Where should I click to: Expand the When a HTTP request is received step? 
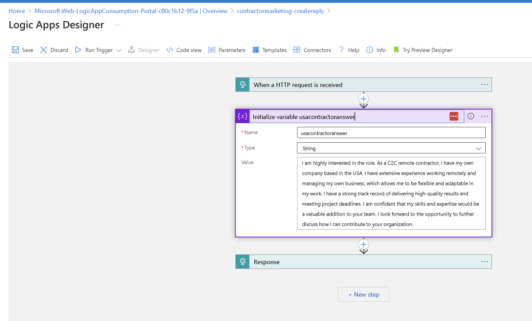click(364, 85)
